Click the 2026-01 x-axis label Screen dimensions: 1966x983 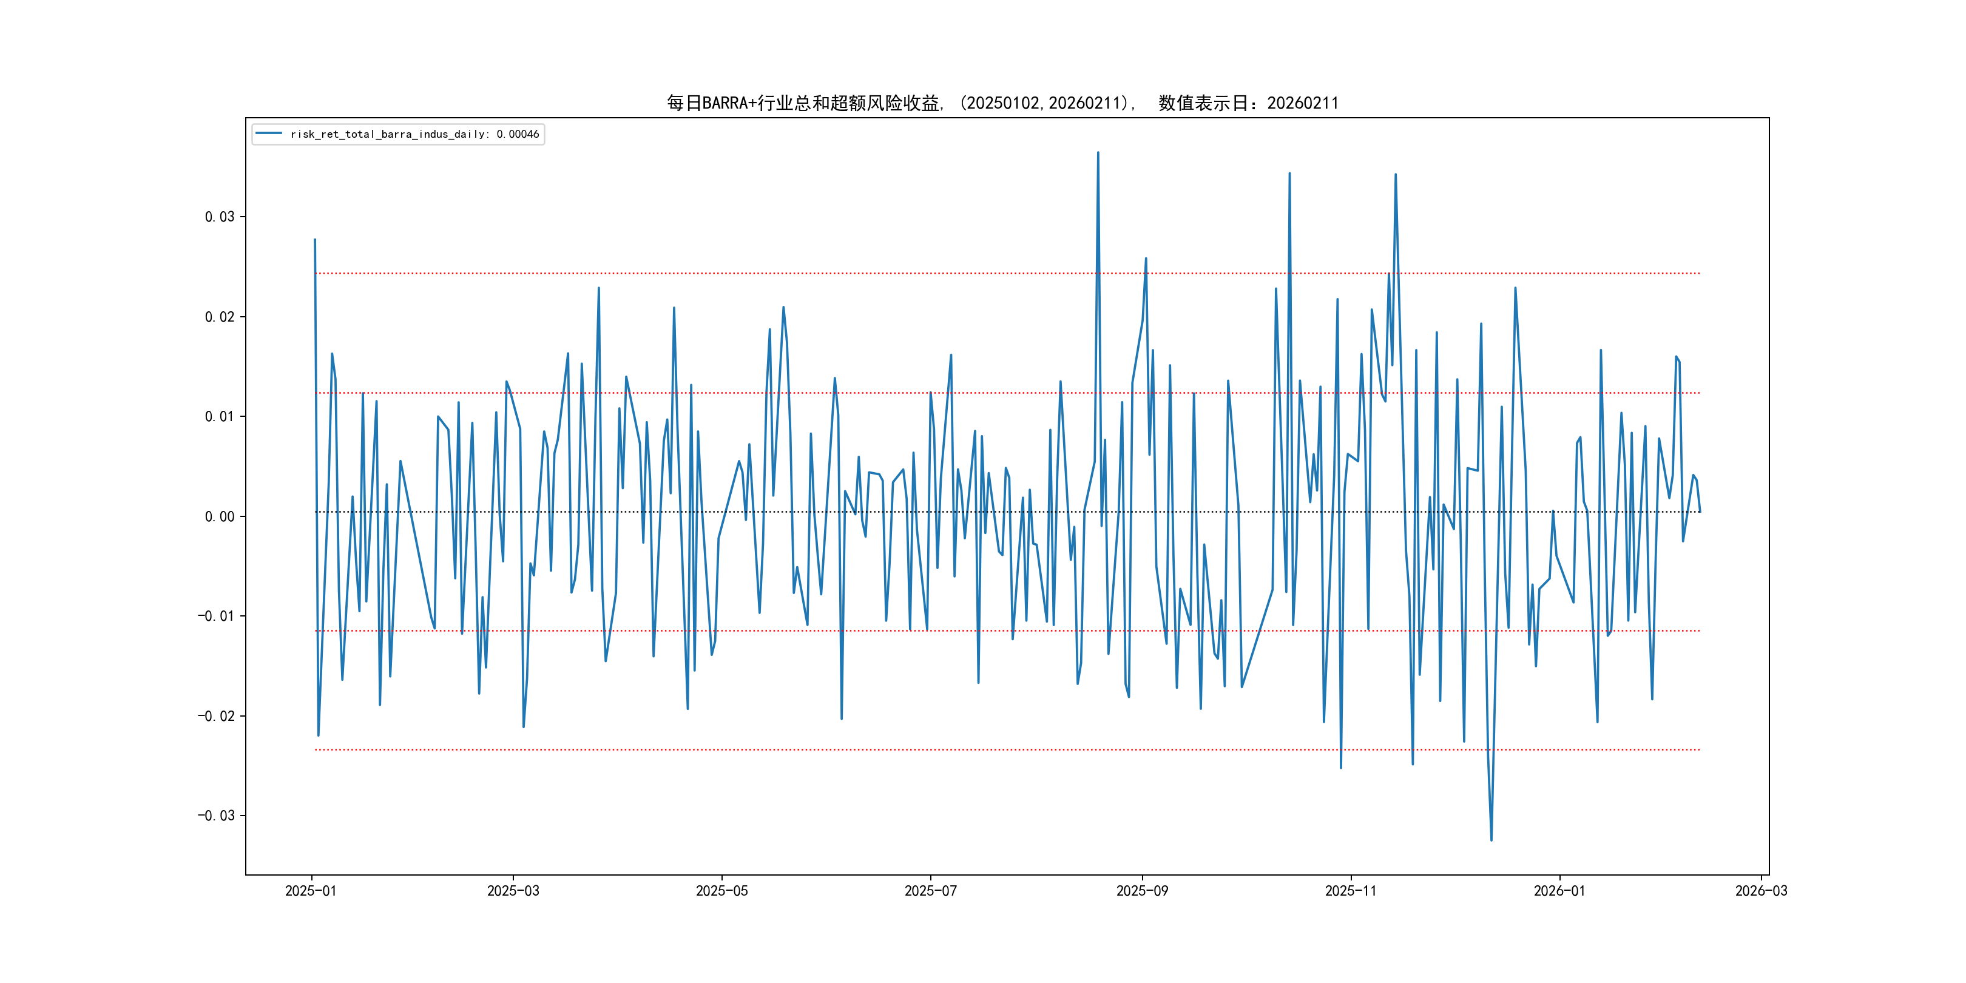click(1559, 891)
